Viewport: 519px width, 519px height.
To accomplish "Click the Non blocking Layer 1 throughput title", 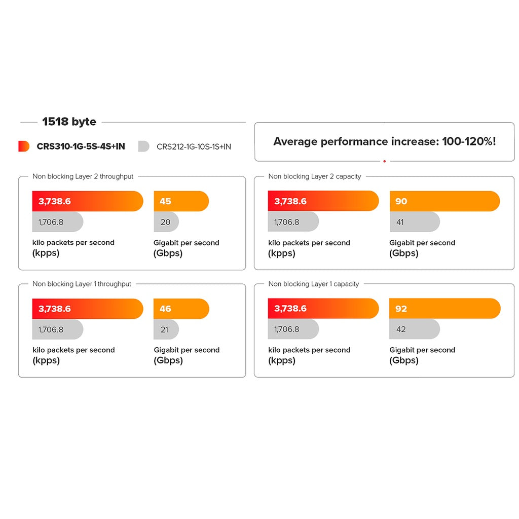I will click(x=82, y=284).
